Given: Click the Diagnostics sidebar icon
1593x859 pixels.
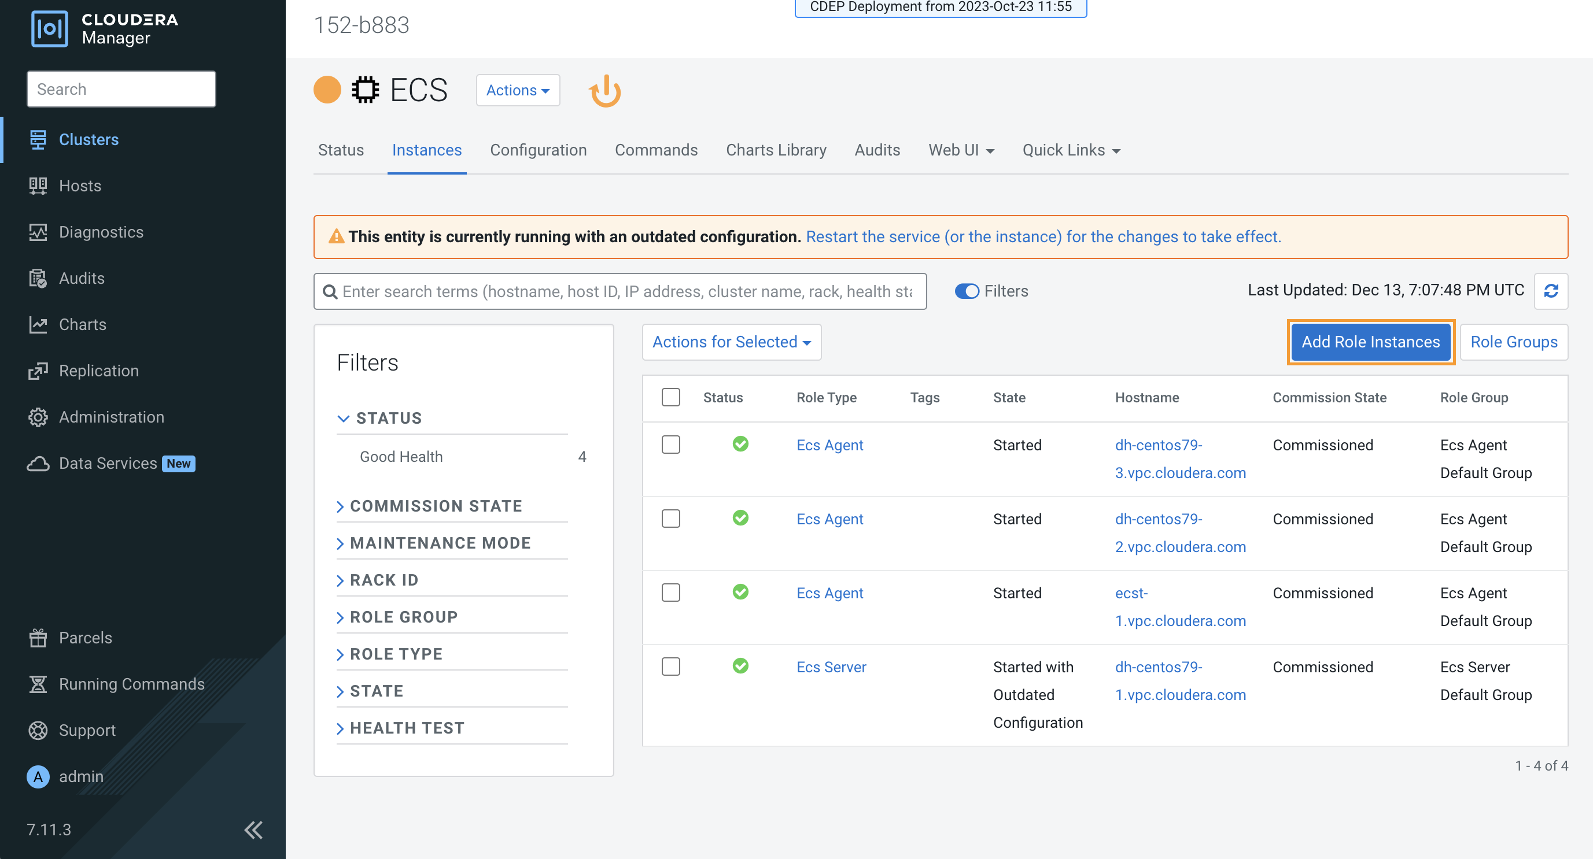Looking at the screenshot, I should (x=38, y=232).
